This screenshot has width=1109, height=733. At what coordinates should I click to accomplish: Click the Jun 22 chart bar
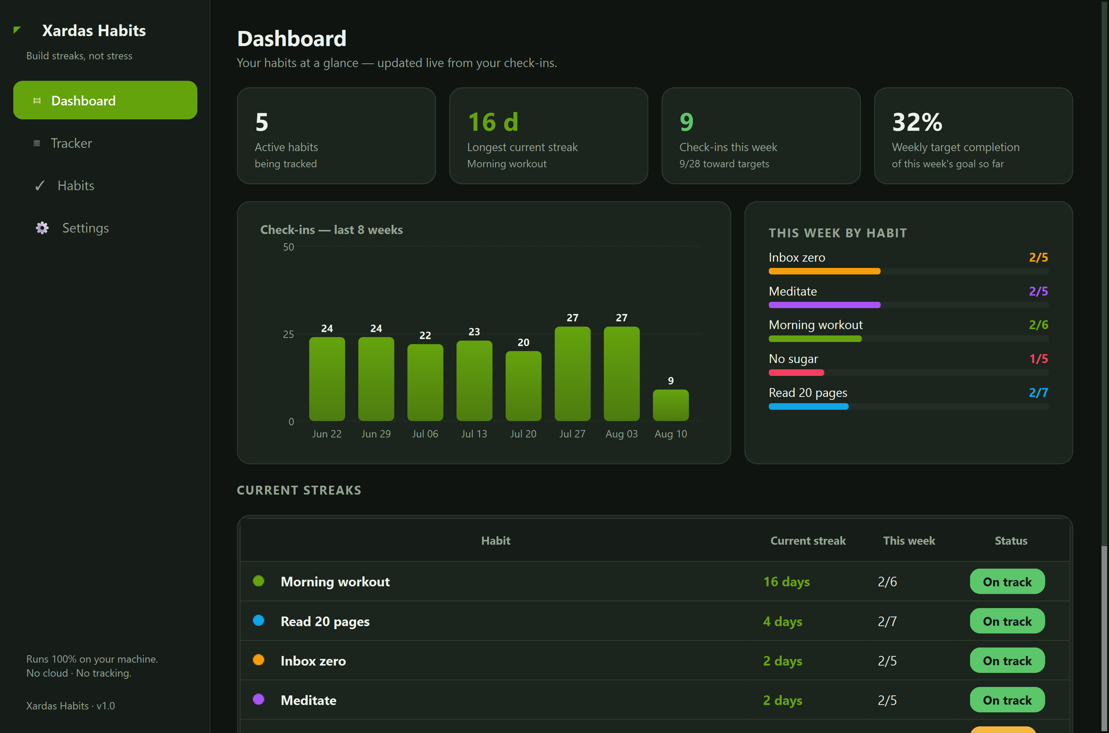[327, 379]
